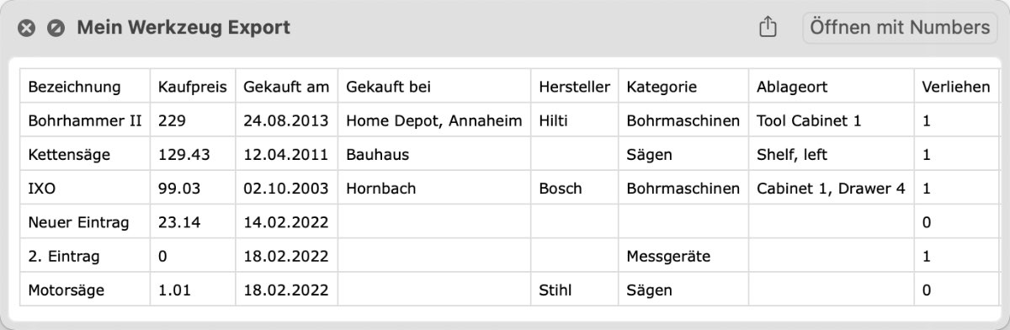Select the 129.43 price cell
This screenshot has height=330, width=1010.
(193, 155)
